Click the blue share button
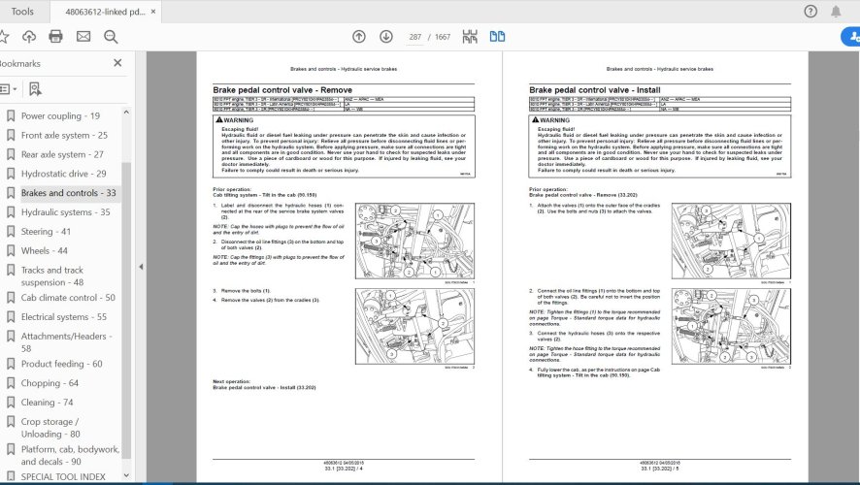The width and height of the screenshot is (860, 485). (850, 37)
